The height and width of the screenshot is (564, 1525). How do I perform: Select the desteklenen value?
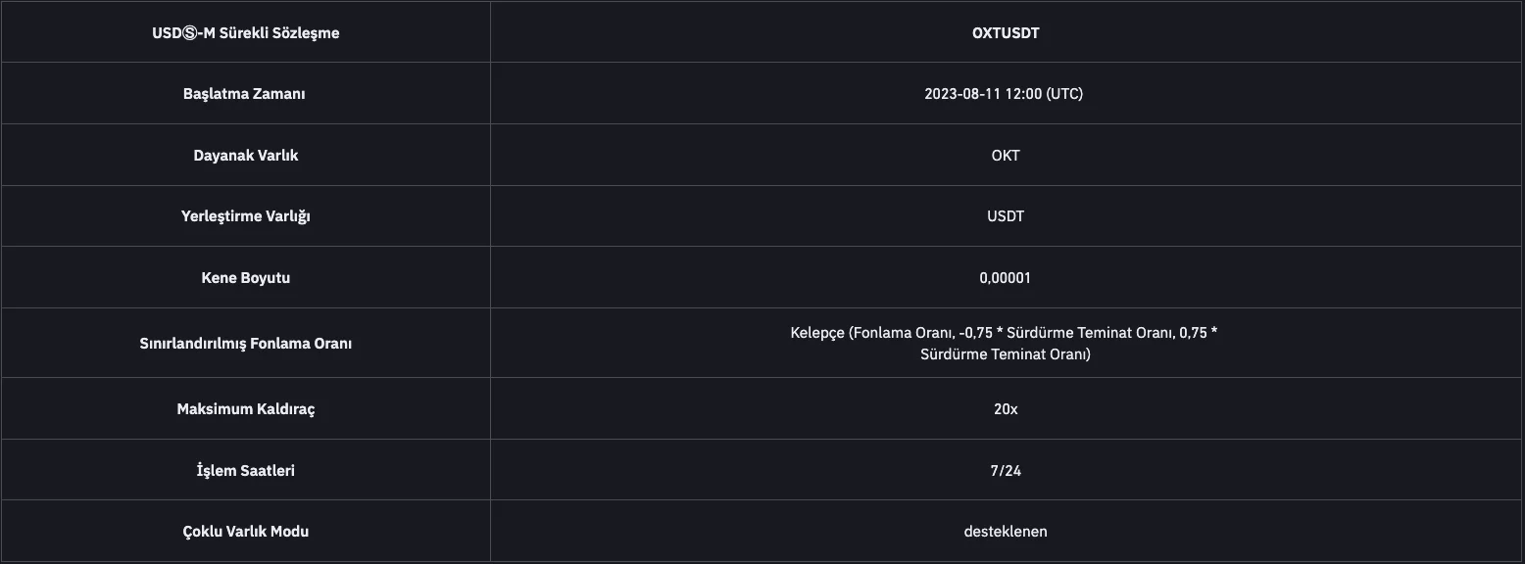coord(1006,532)
